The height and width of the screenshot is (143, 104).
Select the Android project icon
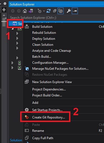[19, 63]
